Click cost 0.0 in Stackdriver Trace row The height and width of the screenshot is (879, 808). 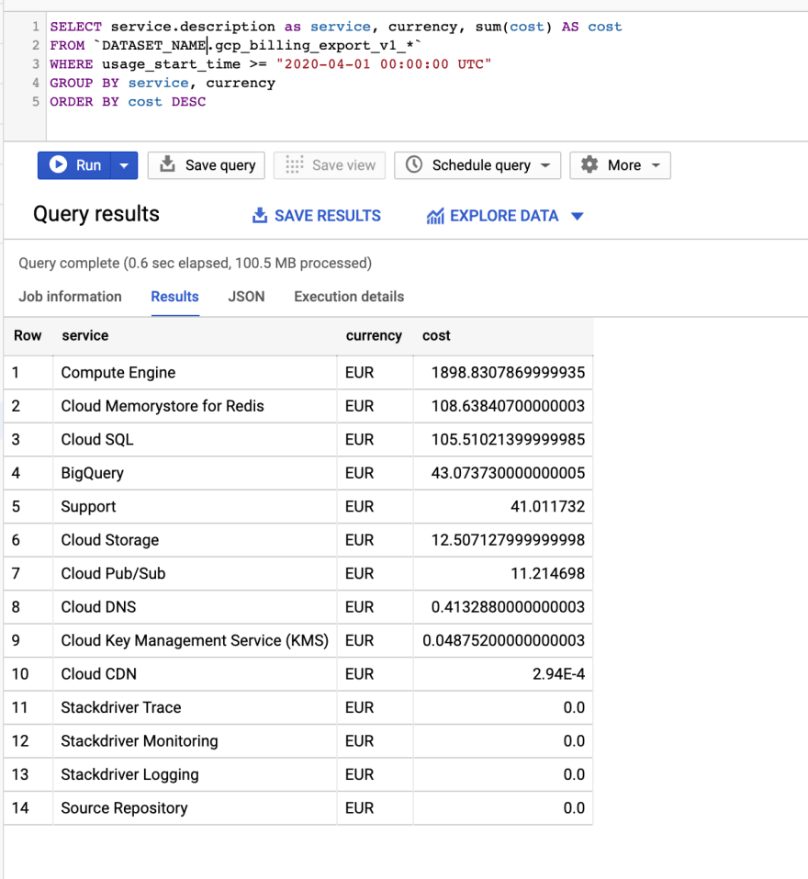click(574, 707)
